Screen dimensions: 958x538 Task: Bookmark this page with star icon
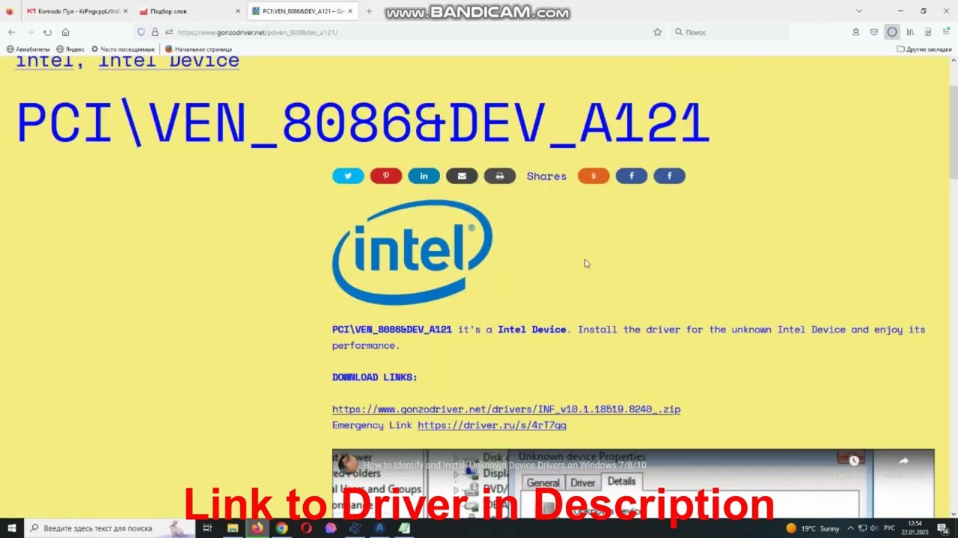pyautogui.click(x=657, y=32)
